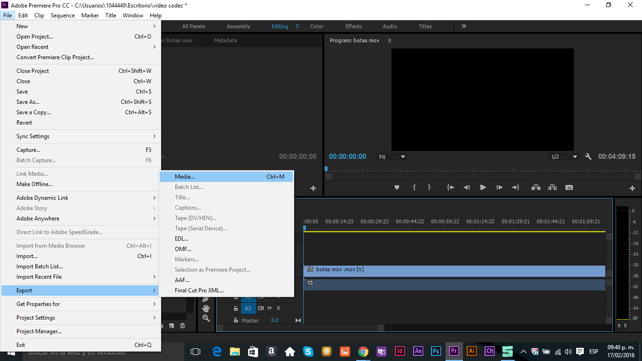Click the fx badge on botas mov video clip

coord(310,269)
